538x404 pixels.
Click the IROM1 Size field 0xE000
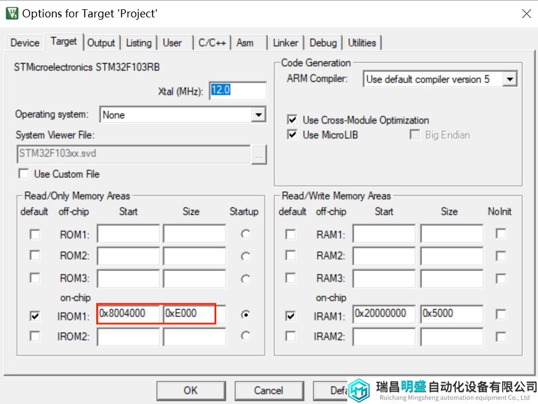point(195,314)
